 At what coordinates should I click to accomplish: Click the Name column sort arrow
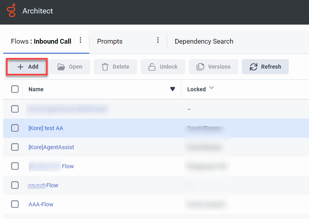172,89
